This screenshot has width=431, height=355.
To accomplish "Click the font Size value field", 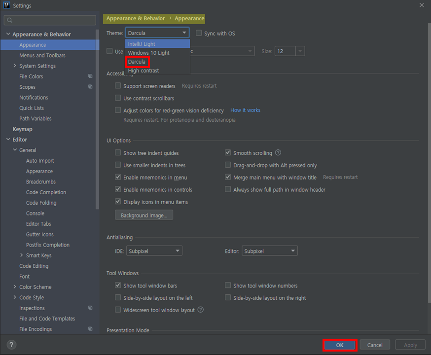I will click(285, 51).
